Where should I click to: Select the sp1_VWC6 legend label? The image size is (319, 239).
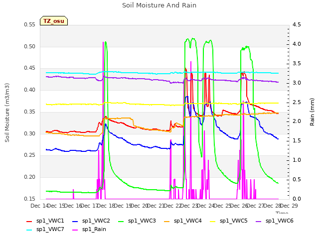coord(279,221)
